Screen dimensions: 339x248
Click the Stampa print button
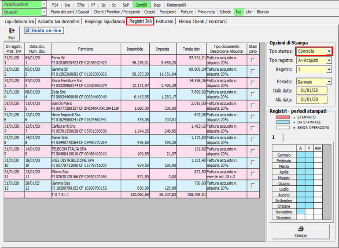(301, 232)
